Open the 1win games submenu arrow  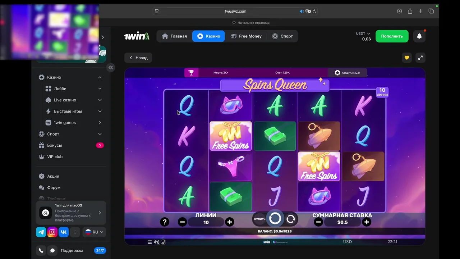(x=100, y=123)
